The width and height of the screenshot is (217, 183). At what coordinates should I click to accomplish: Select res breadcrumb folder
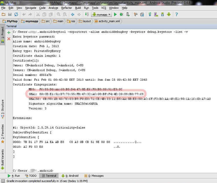71,21
